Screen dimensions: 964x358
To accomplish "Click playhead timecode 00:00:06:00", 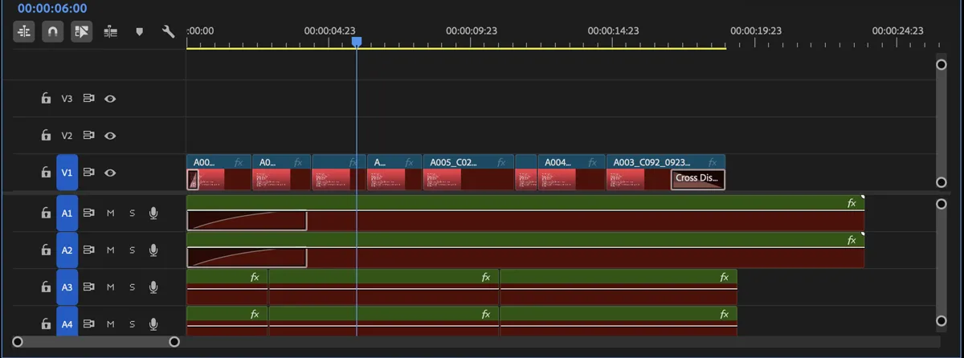I will [51, 8].
